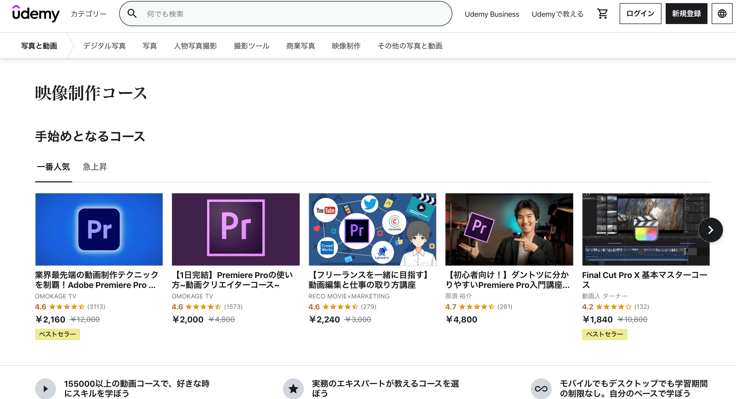This screenshot has width=736, height=399.
Task: Open 【1日完結】Premiere Proの使い方 course title
Action: pyautogui.click(x=232, y=280)
